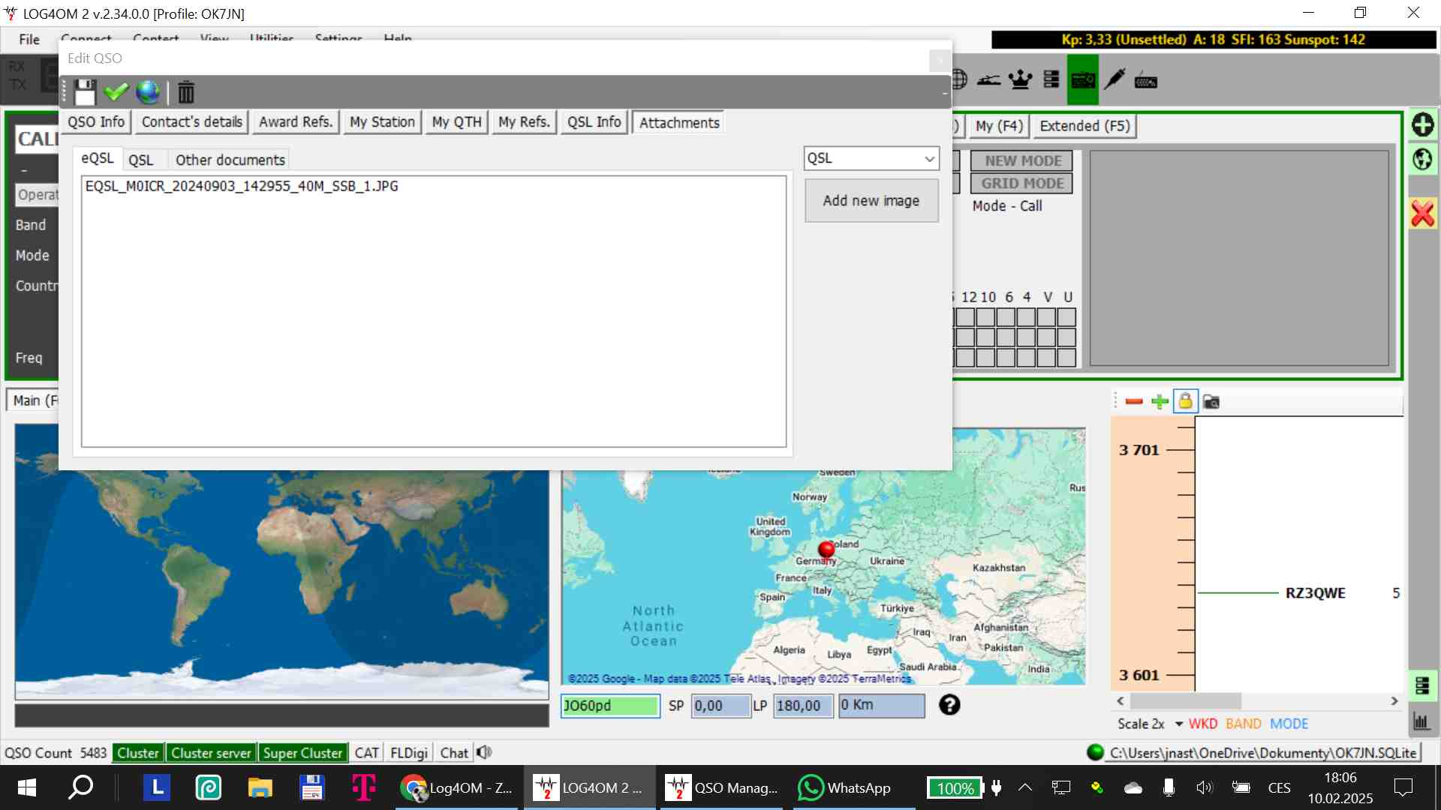
Task: Expand the Scale 2x dropdown arrow
Action: 1179,724
